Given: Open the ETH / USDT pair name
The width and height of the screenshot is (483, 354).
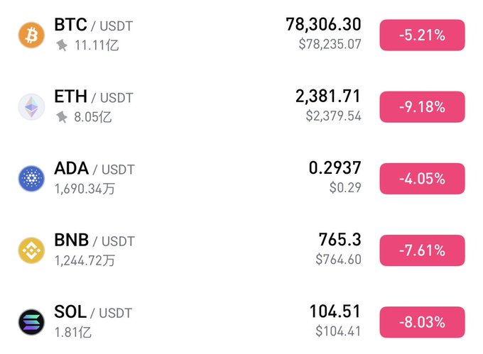Looking at the screenshot, I should pyautogui.click(x=93, y=97).
